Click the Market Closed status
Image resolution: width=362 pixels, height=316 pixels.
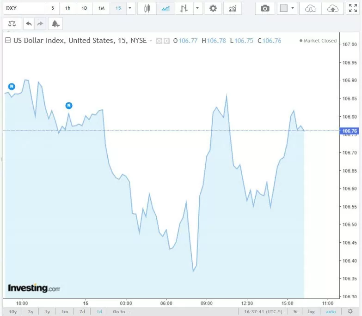point(318,41)
